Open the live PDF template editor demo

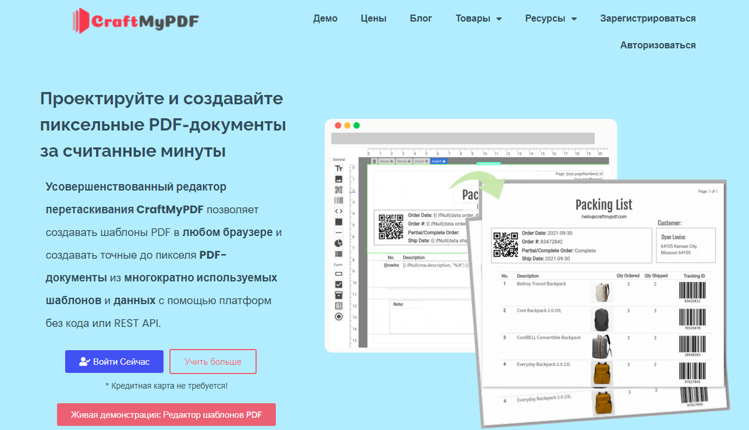[167, 414]
